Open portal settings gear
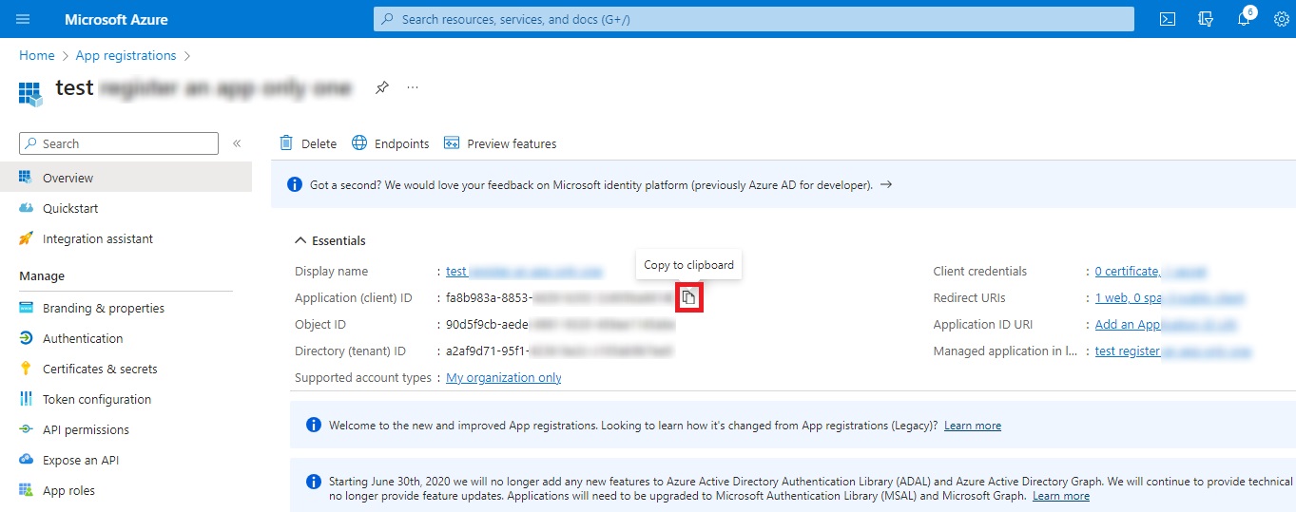Viewport: 1296px width, 512px height. (x=1281, y=19)
